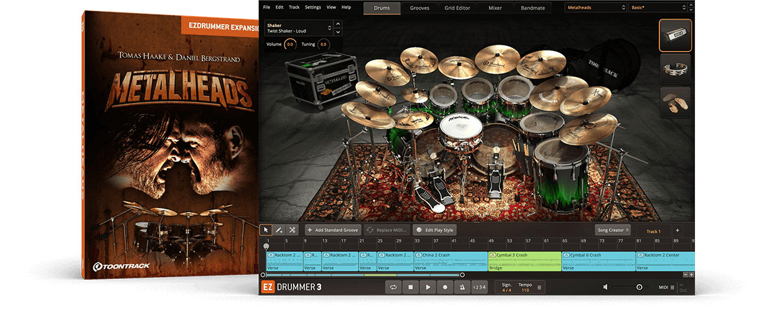
Task: Toggle the metronome
Action: click(462, 287)
